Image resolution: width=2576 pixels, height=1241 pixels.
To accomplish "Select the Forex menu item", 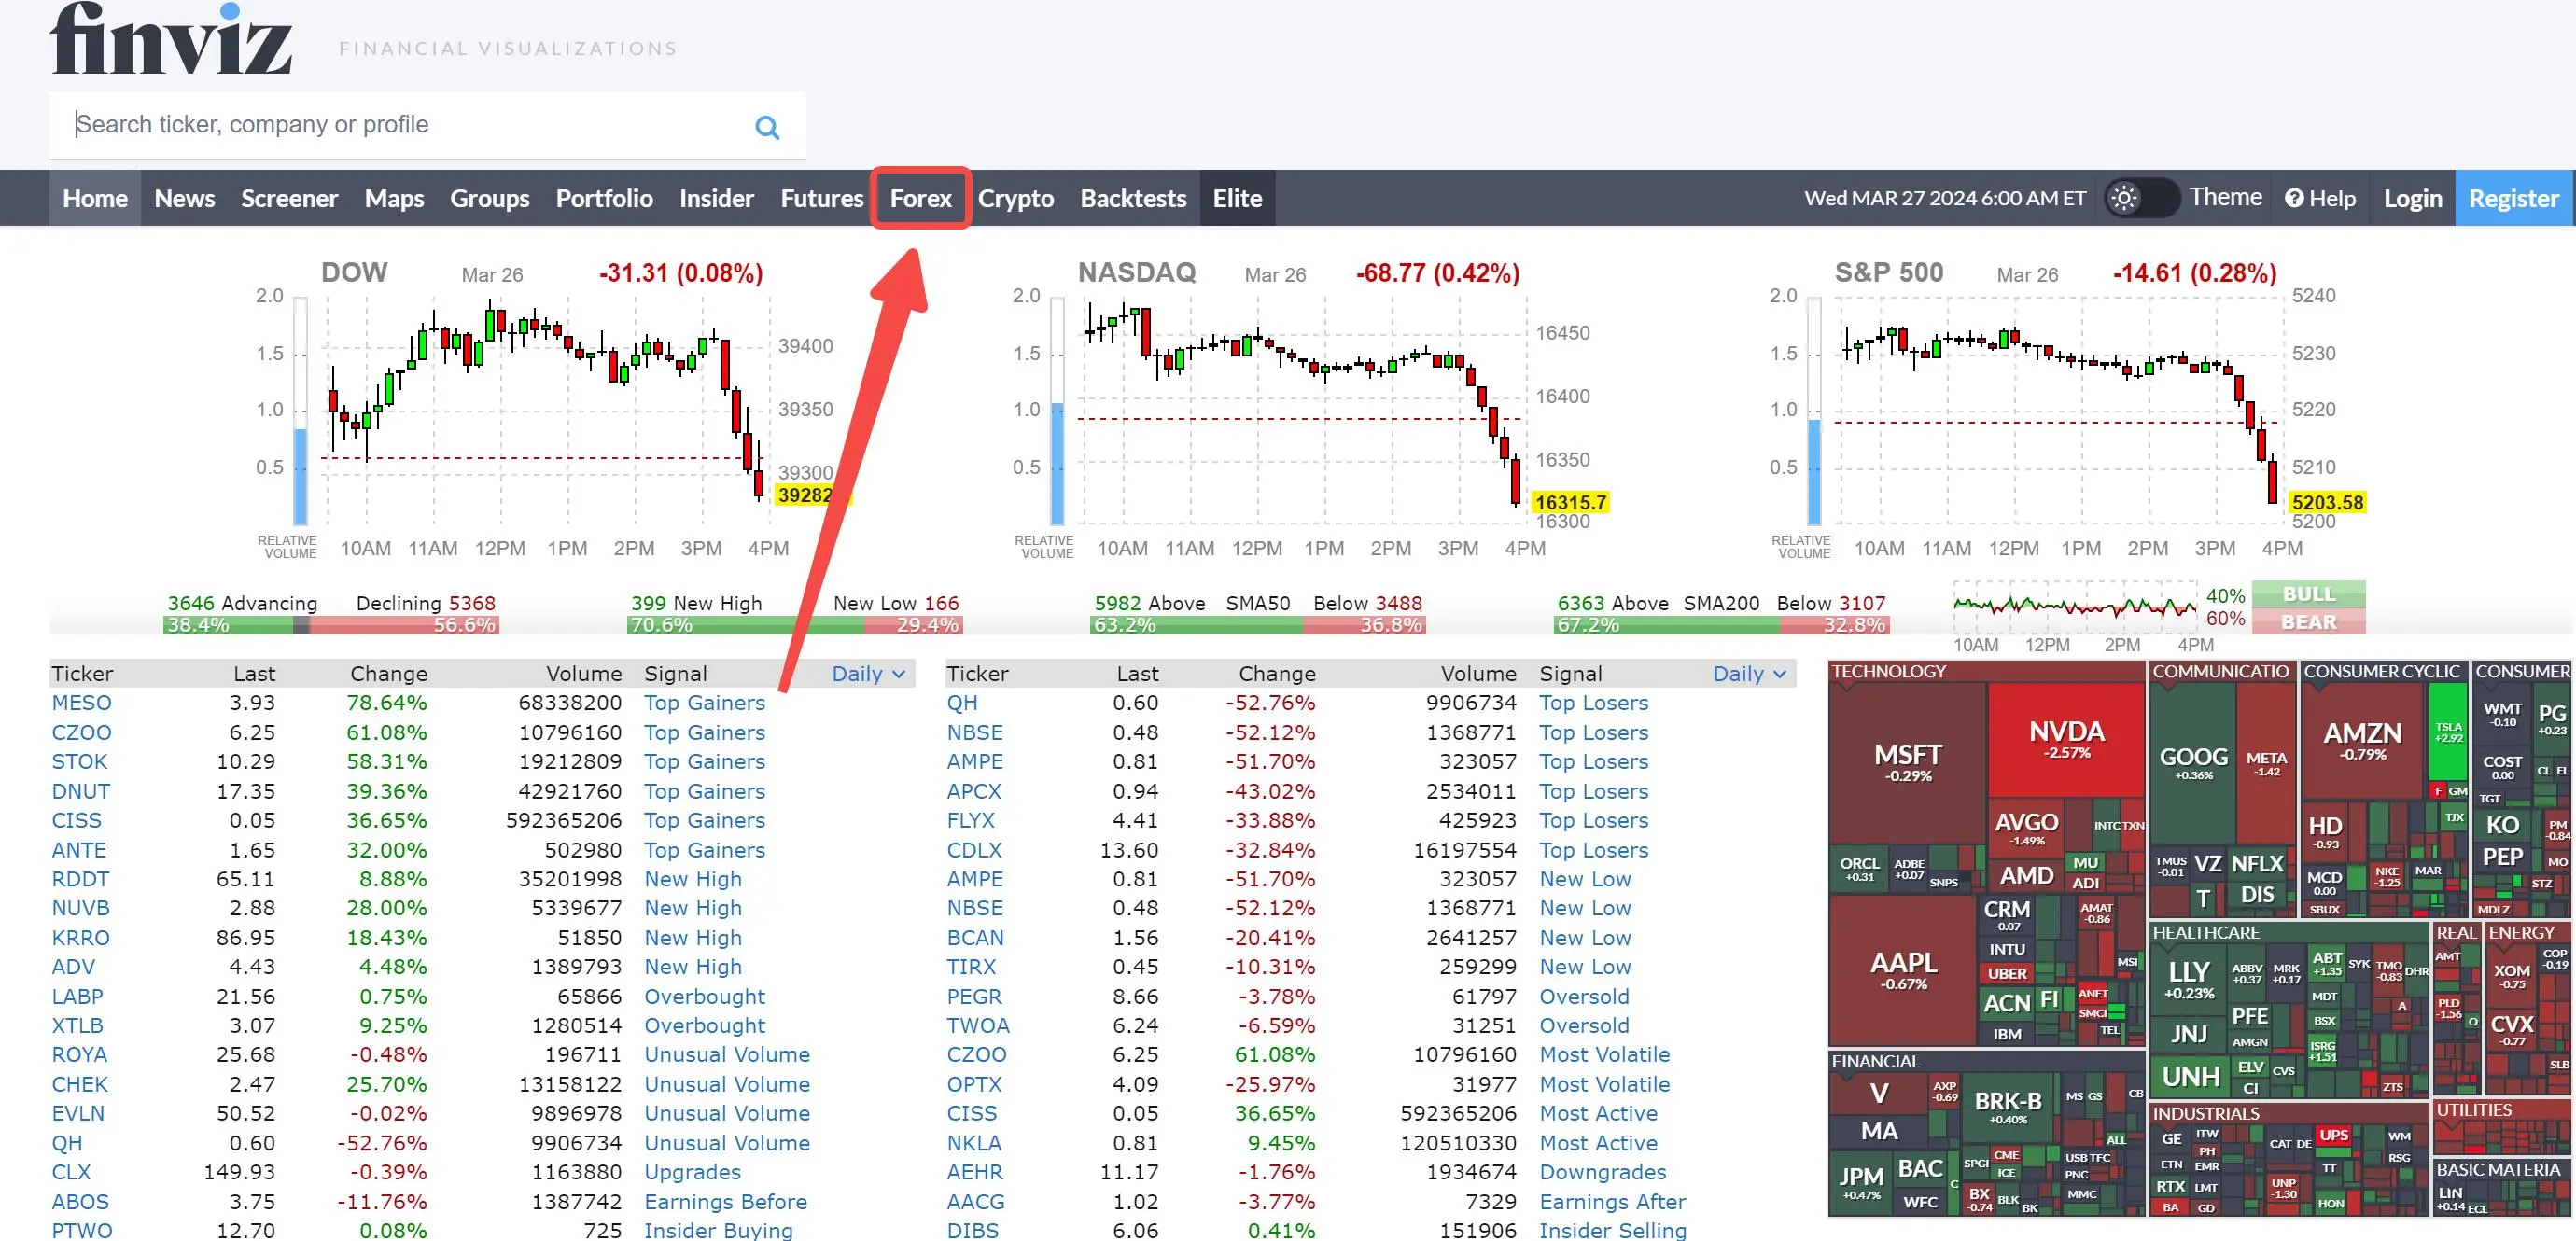I will tap(920, 198).
